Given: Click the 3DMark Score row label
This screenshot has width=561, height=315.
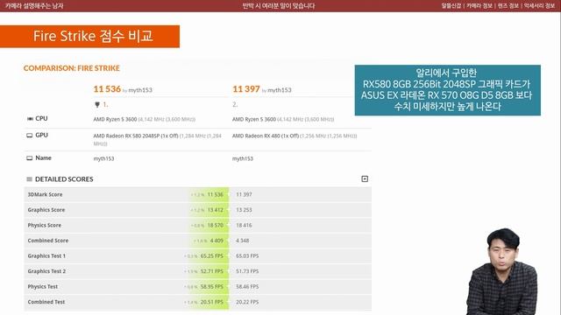Looking at the screenshot, I should [45, 194].
